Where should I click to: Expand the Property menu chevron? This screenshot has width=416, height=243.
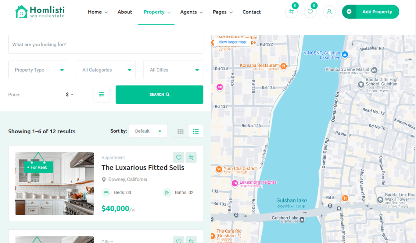tap(169, 12)
